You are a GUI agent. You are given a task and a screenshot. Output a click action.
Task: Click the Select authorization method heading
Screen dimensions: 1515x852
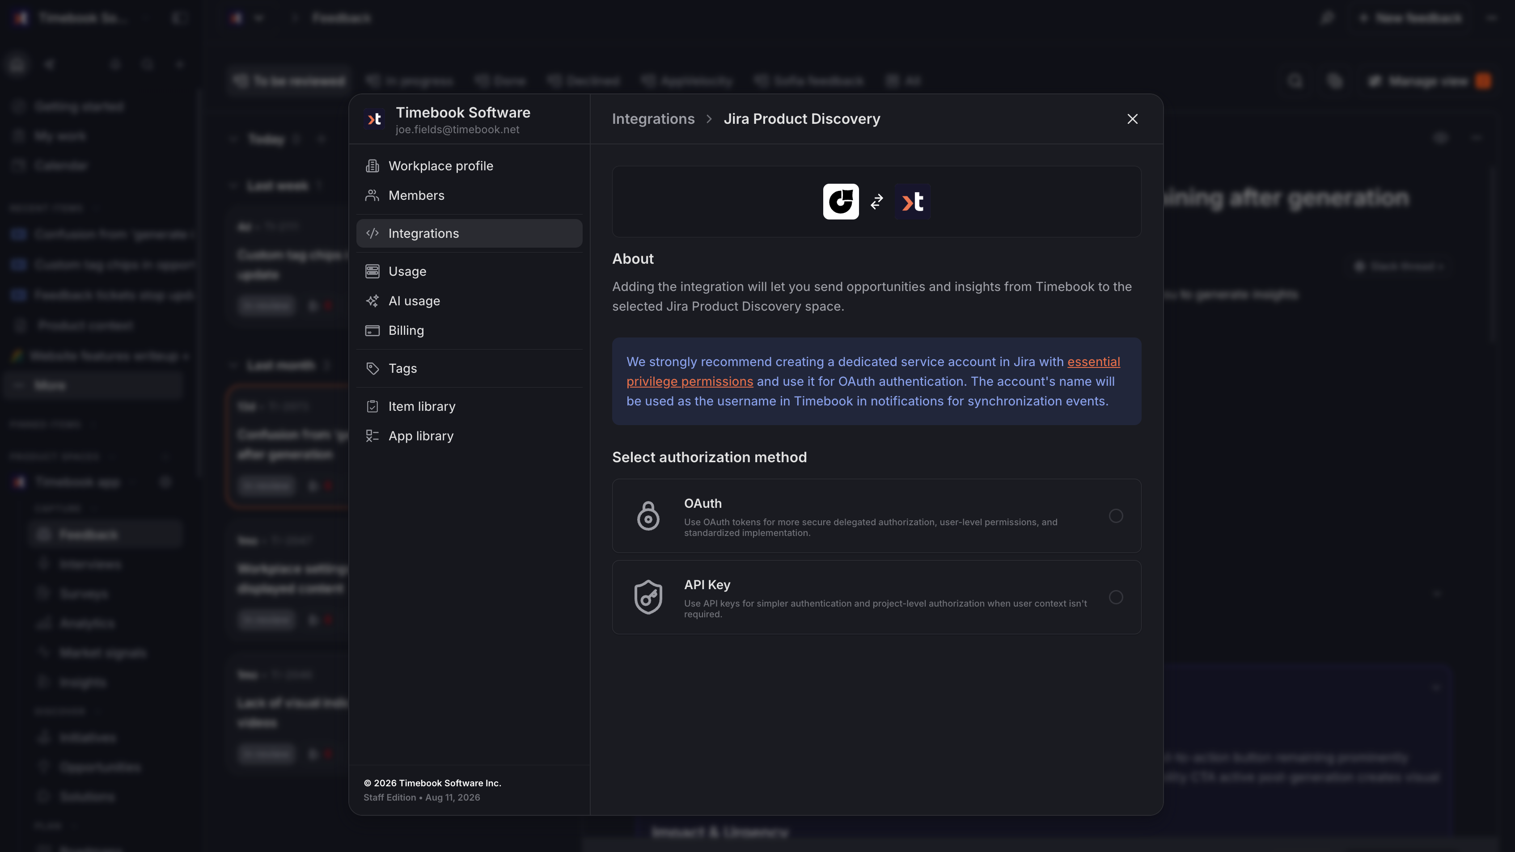[709, 457]
